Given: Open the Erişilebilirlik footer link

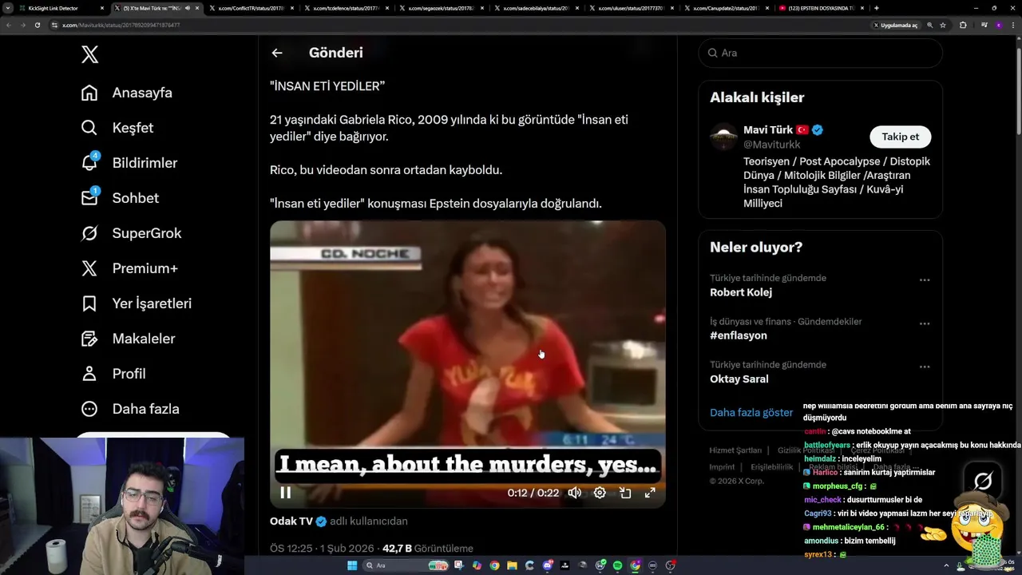Looking at the screenshot, I should (771, 466).
